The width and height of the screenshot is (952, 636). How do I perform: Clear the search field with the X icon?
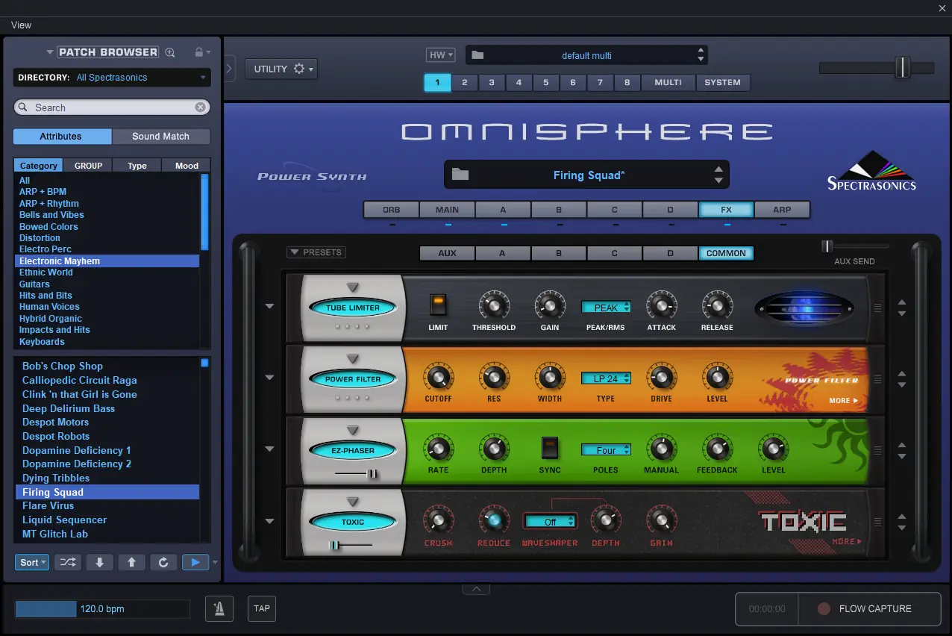click(x=200, y=107)
